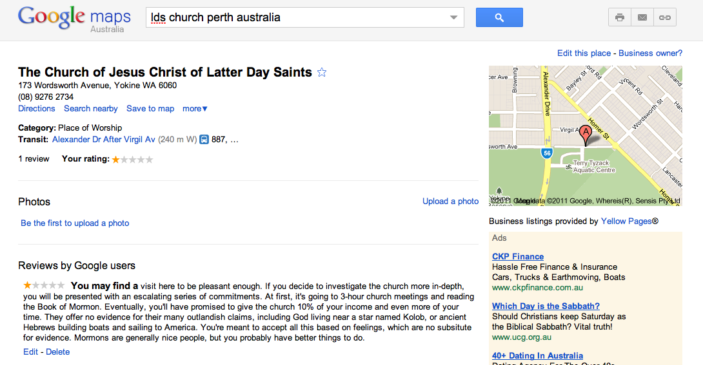Open the CKP Finance ad

coord(518,256)
